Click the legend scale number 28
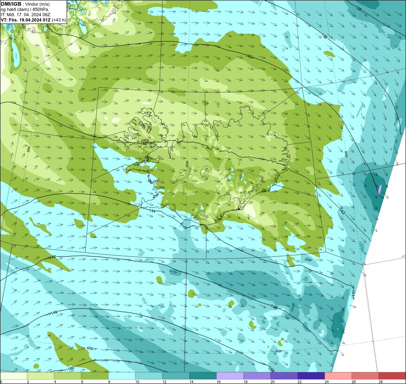Image resolution: width=406 pixels, height=384 pixels. 381,382
